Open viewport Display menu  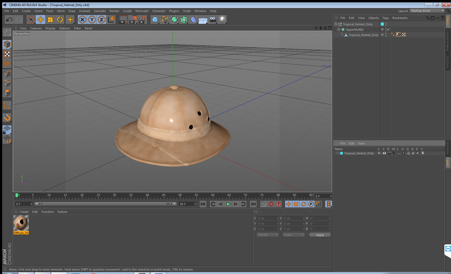(x=50, y=28)
